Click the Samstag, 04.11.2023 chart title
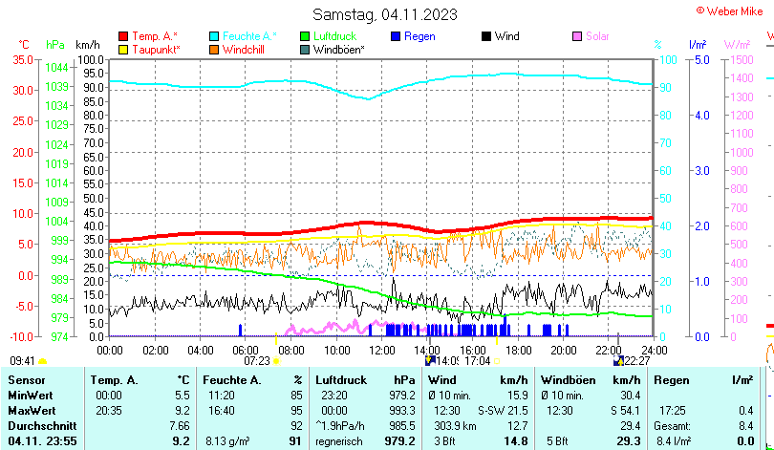 point(385,14)
